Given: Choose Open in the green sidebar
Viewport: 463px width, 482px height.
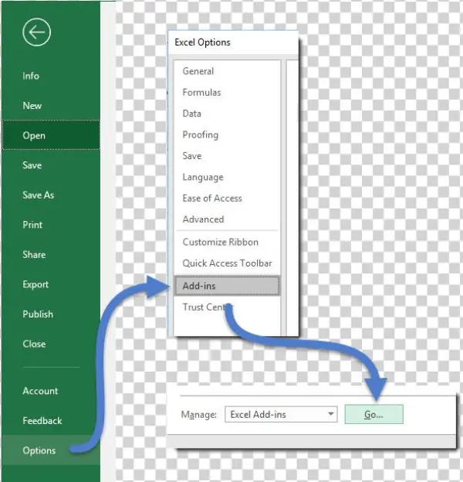Looking at the screenshot, I should (x=51, y=135).
